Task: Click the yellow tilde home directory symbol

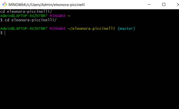Action: (69, 16)
